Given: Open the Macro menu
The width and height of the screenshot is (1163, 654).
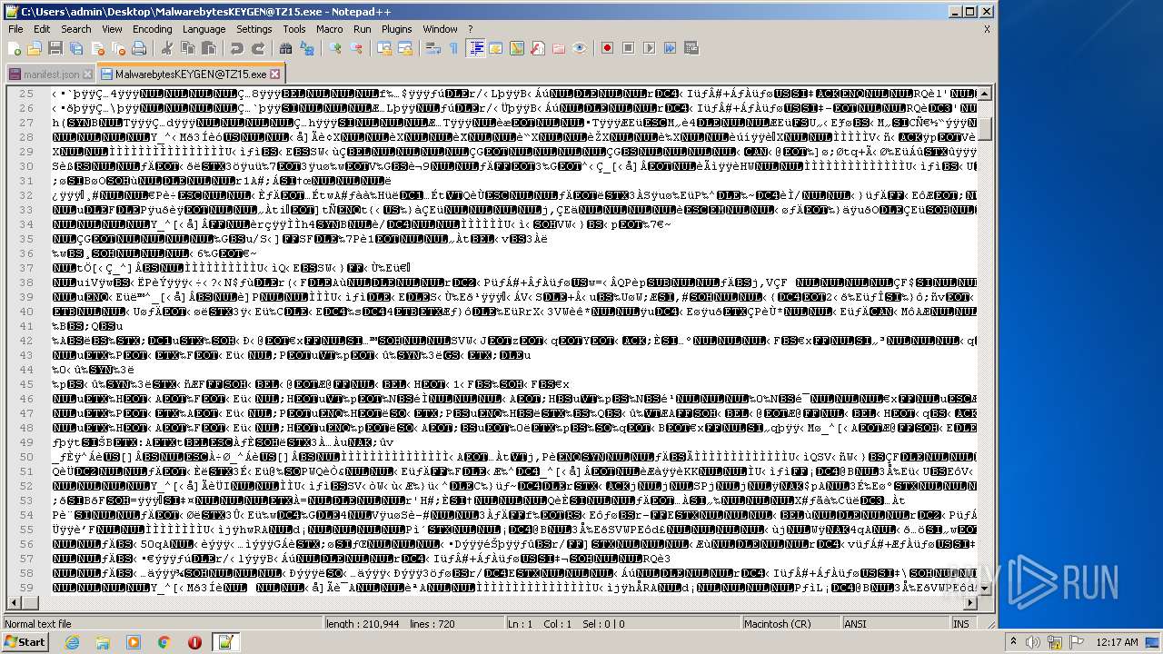Looking at the screenshot, I should [x=330, y=29].
